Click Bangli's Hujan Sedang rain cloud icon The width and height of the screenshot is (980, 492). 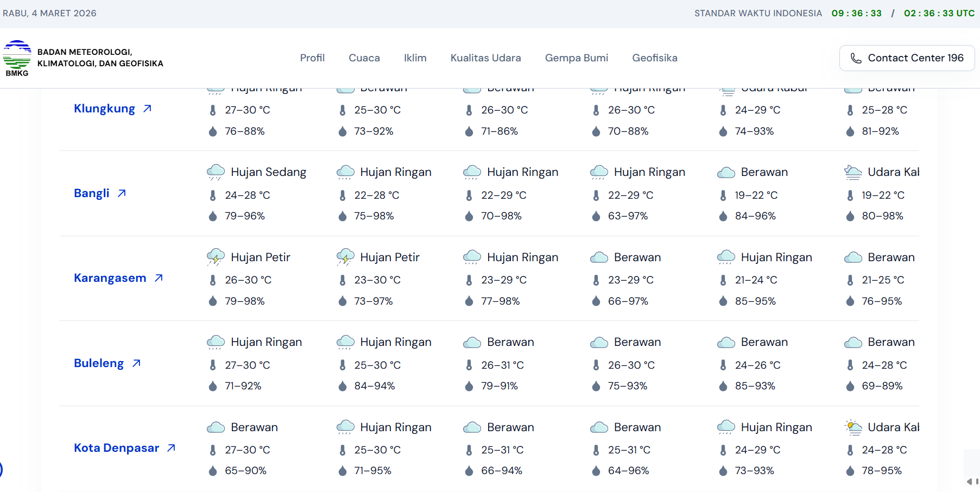point(216,173)
